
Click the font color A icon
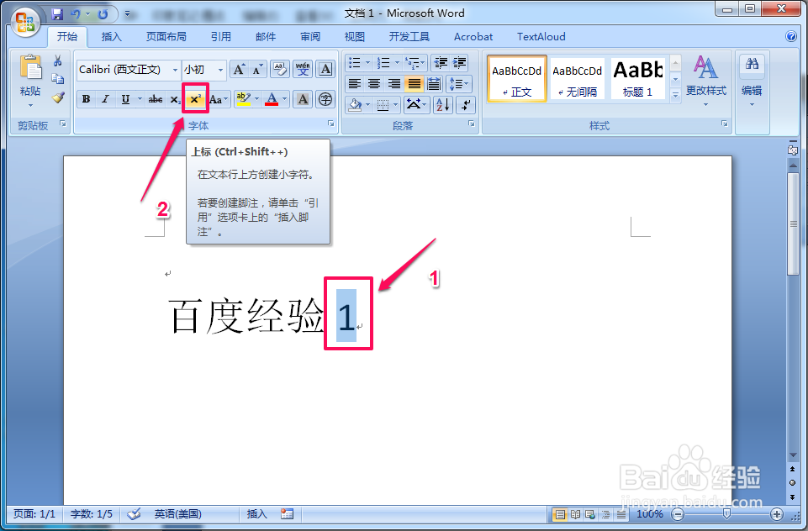point(271,99)
